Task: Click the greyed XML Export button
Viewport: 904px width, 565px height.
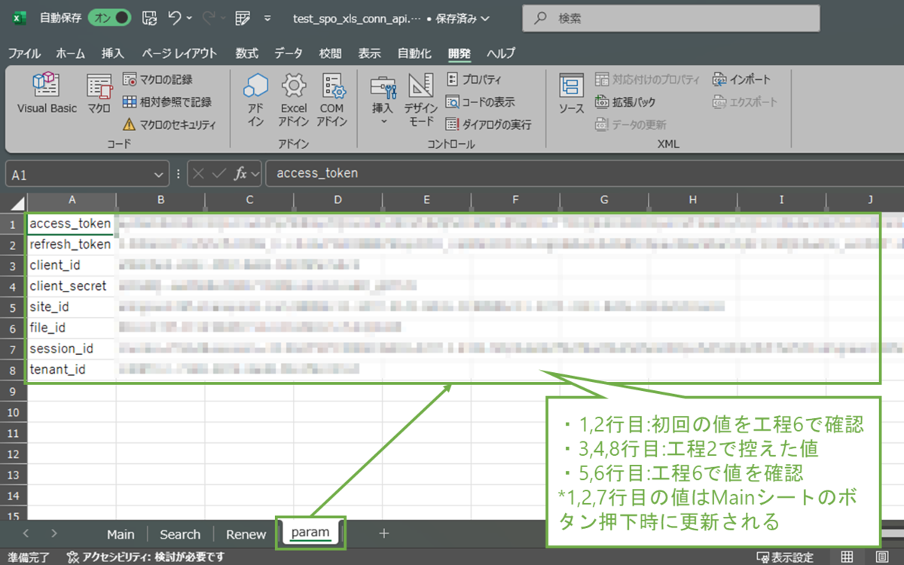Action: tap(744, 102)
